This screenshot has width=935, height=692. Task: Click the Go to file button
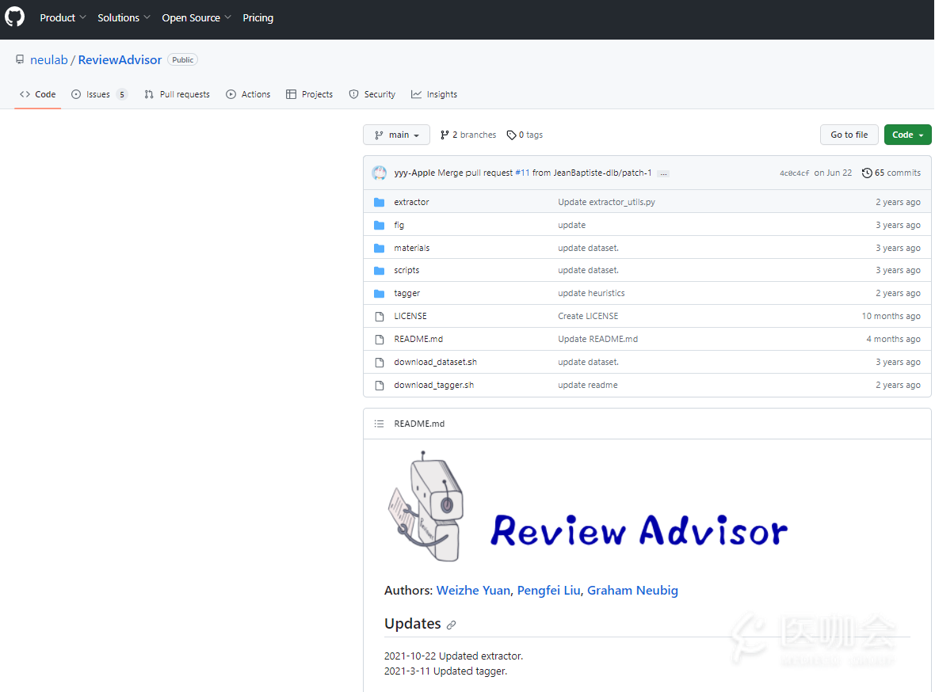coord(849,135)
